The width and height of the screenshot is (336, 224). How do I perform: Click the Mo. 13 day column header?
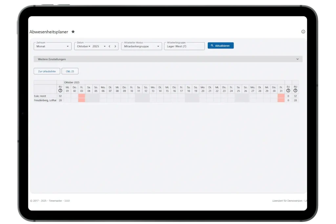[x=153, y=89]
